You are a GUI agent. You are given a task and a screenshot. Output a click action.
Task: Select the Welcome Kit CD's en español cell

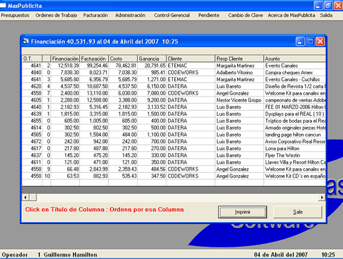pos(294,176)
